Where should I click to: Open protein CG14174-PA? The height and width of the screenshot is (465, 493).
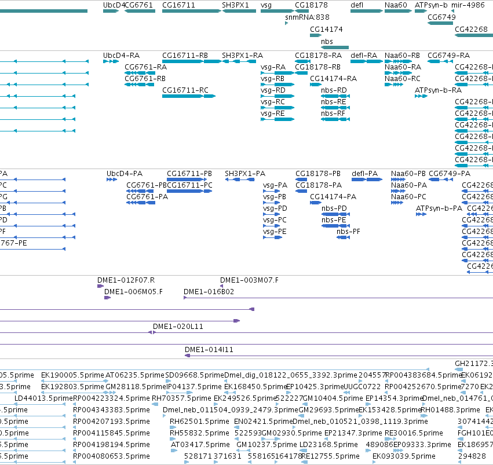[333, 197]
